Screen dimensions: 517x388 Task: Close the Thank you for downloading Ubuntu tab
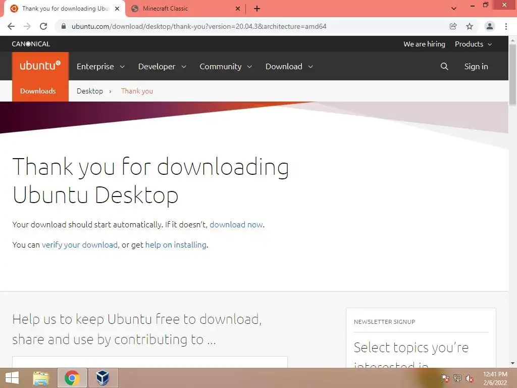117,9
